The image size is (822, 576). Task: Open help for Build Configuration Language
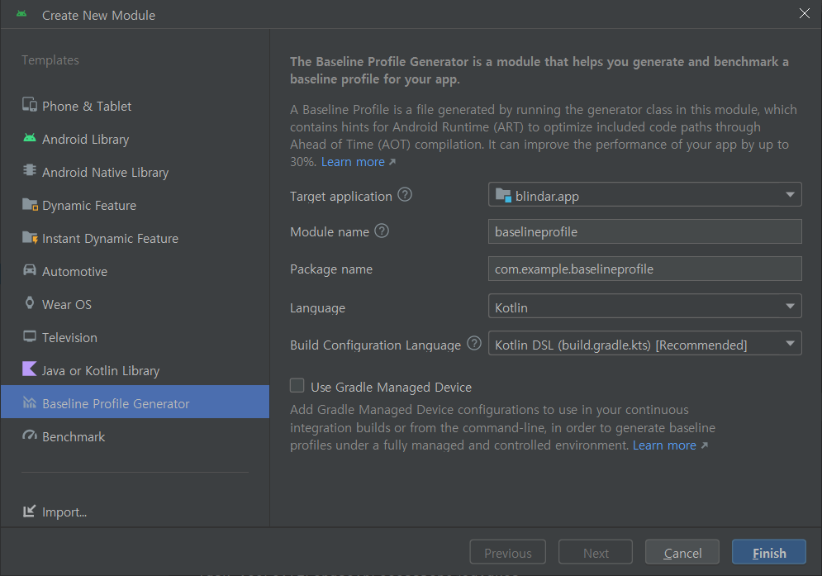coord(474,344)
